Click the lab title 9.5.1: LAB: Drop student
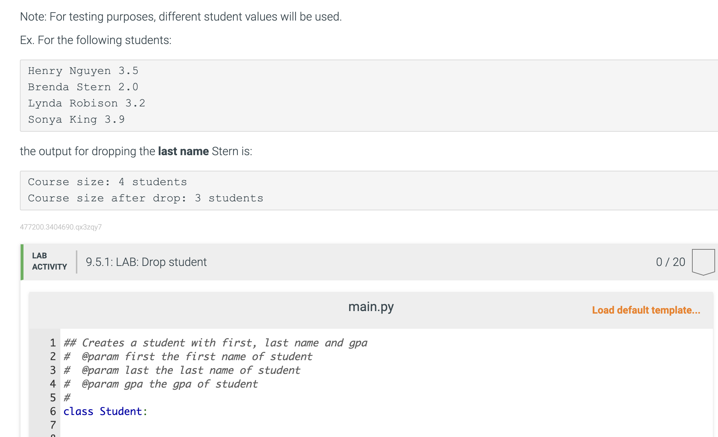 [146, 262]
